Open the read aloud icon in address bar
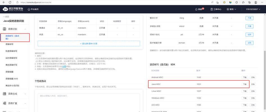This screenshot has height=112, width=266. (x=212, y=2)
